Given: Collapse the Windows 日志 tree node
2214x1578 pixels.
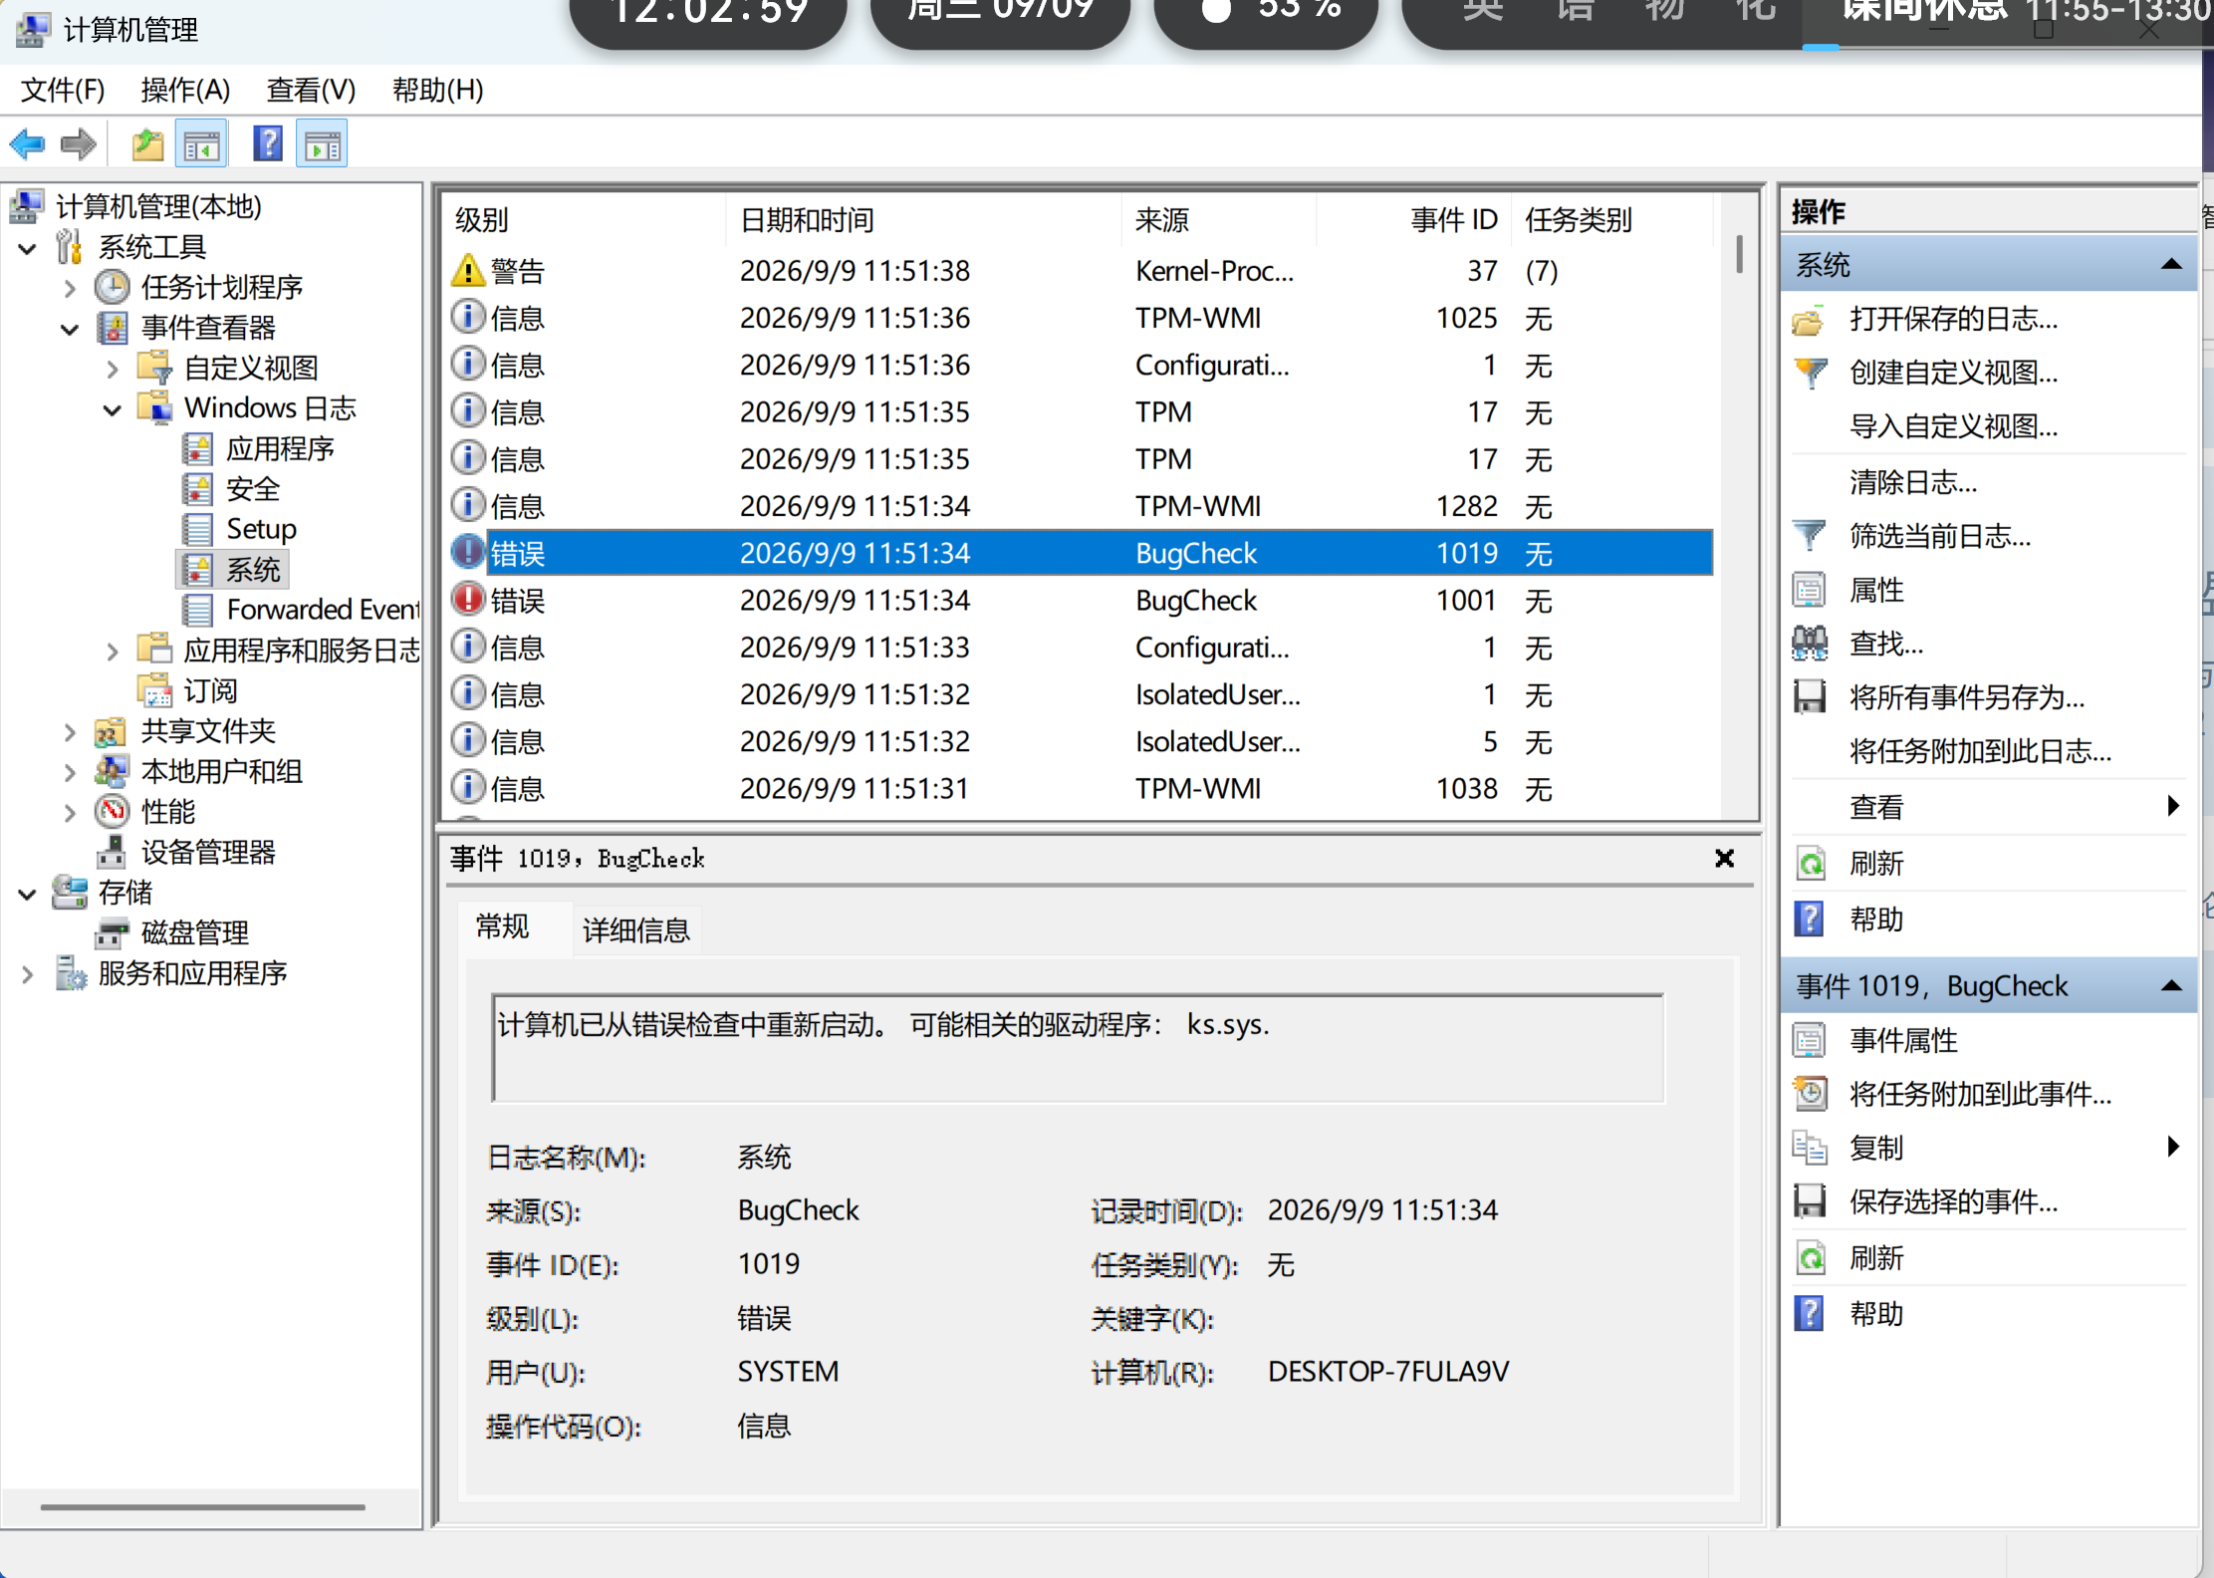Looking at the screenshot, I should (x=113, y=409).
